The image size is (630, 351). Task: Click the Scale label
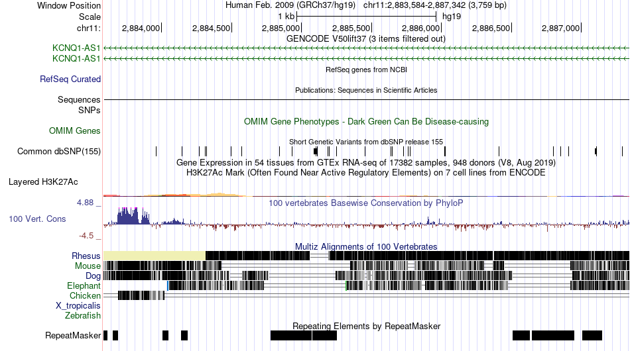point(90,17)
